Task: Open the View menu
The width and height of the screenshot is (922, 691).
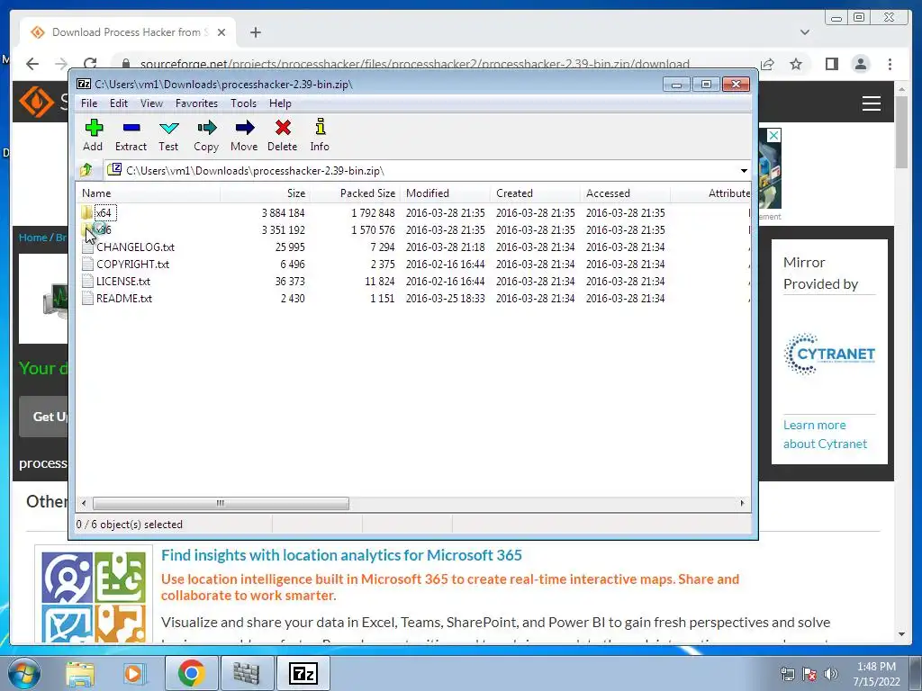Action: 151,103
